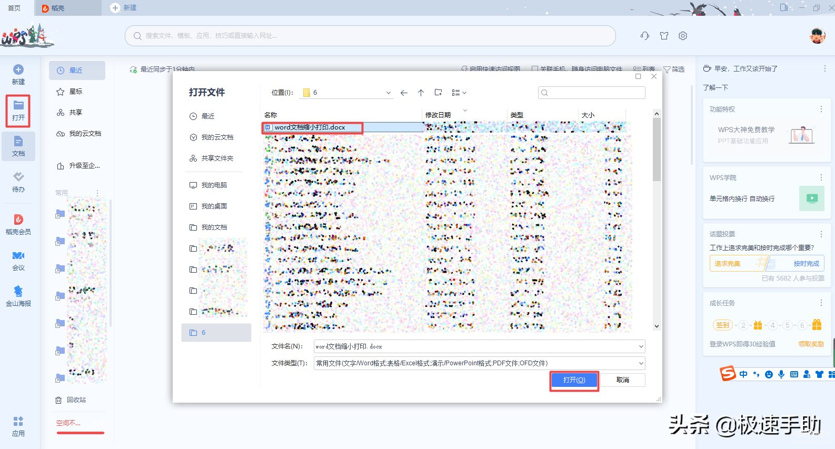Open the 待办 checkmark icon

(x=18, y=177)
